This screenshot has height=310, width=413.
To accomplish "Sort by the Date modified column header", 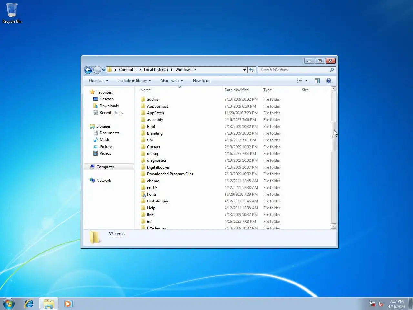I will tap(241, 90).
